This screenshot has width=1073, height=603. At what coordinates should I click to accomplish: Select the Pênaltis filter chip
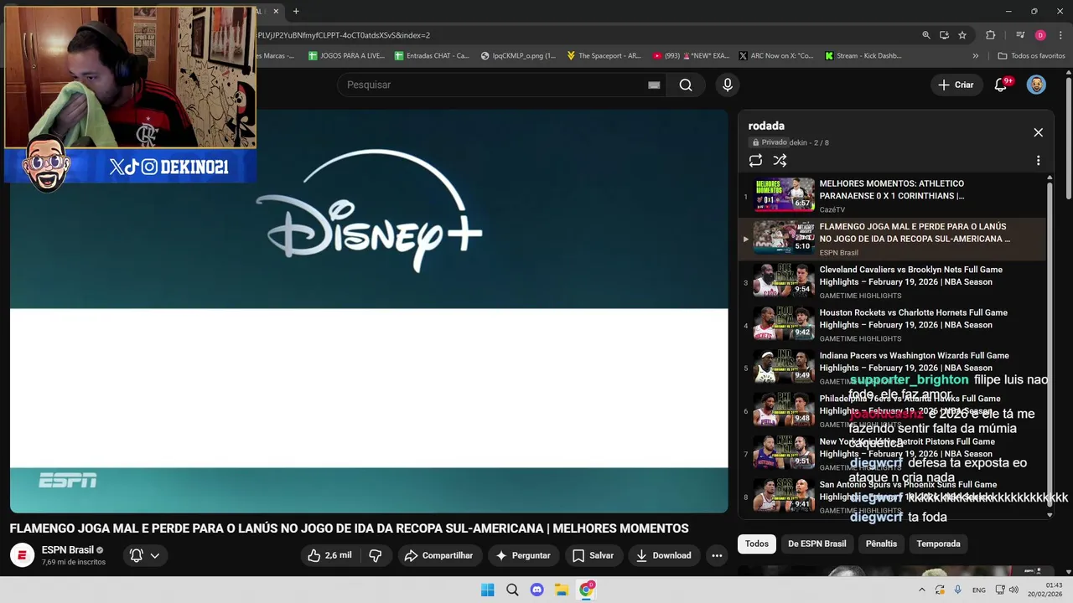[x=881, y=544]
